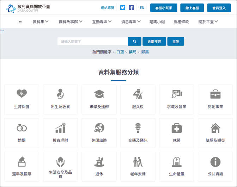Select the 投資理財 bar chart icon
237x187 pixels.
point(60,128)
